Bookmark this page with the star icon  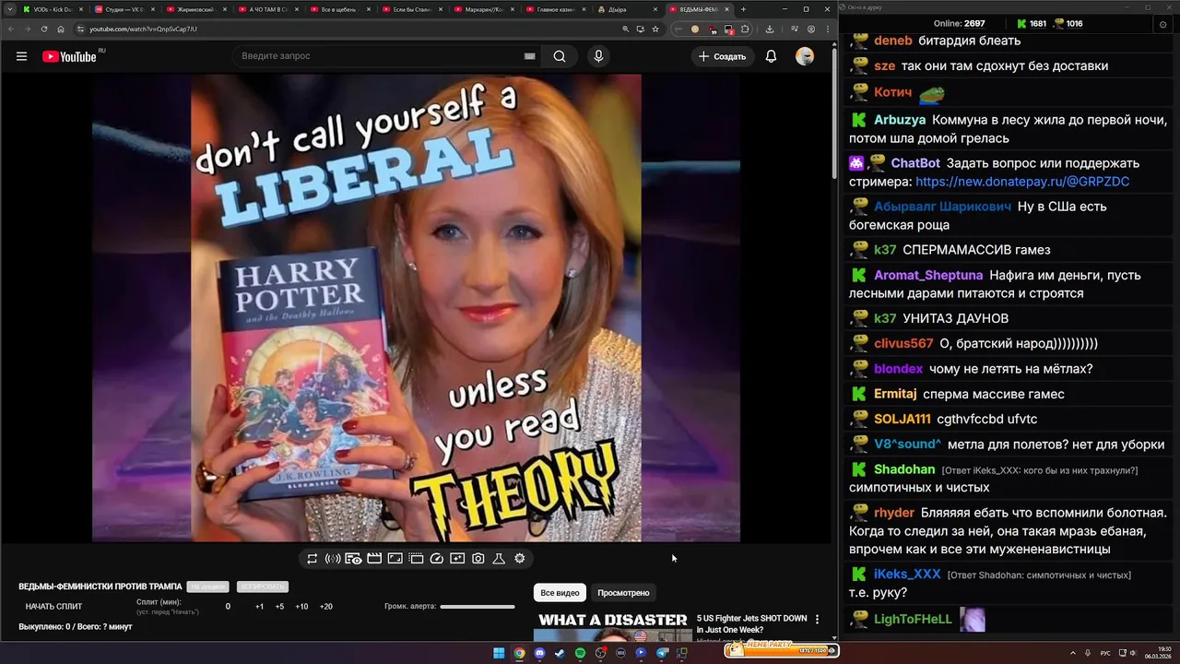(x=655, y=29)
